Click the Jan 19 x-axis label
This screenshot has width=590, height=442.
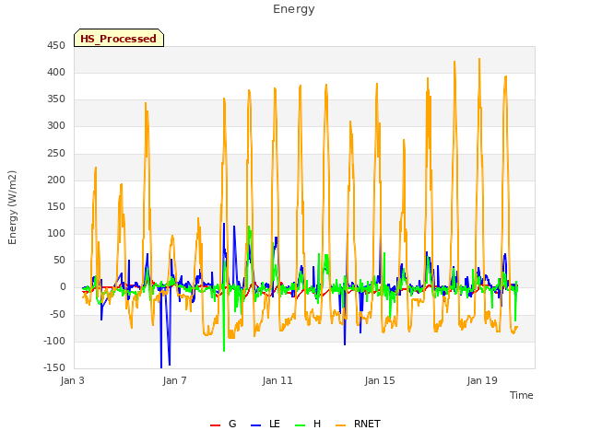pyautogui.click(x=482, y=380)
